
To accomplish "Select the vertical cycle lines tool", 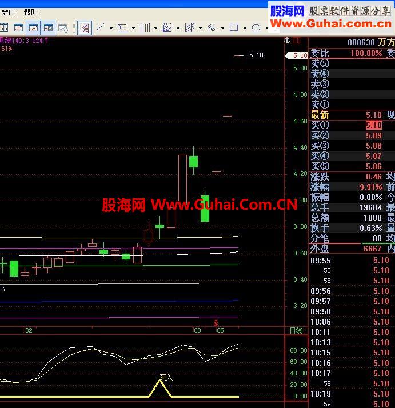I will 145,27.
